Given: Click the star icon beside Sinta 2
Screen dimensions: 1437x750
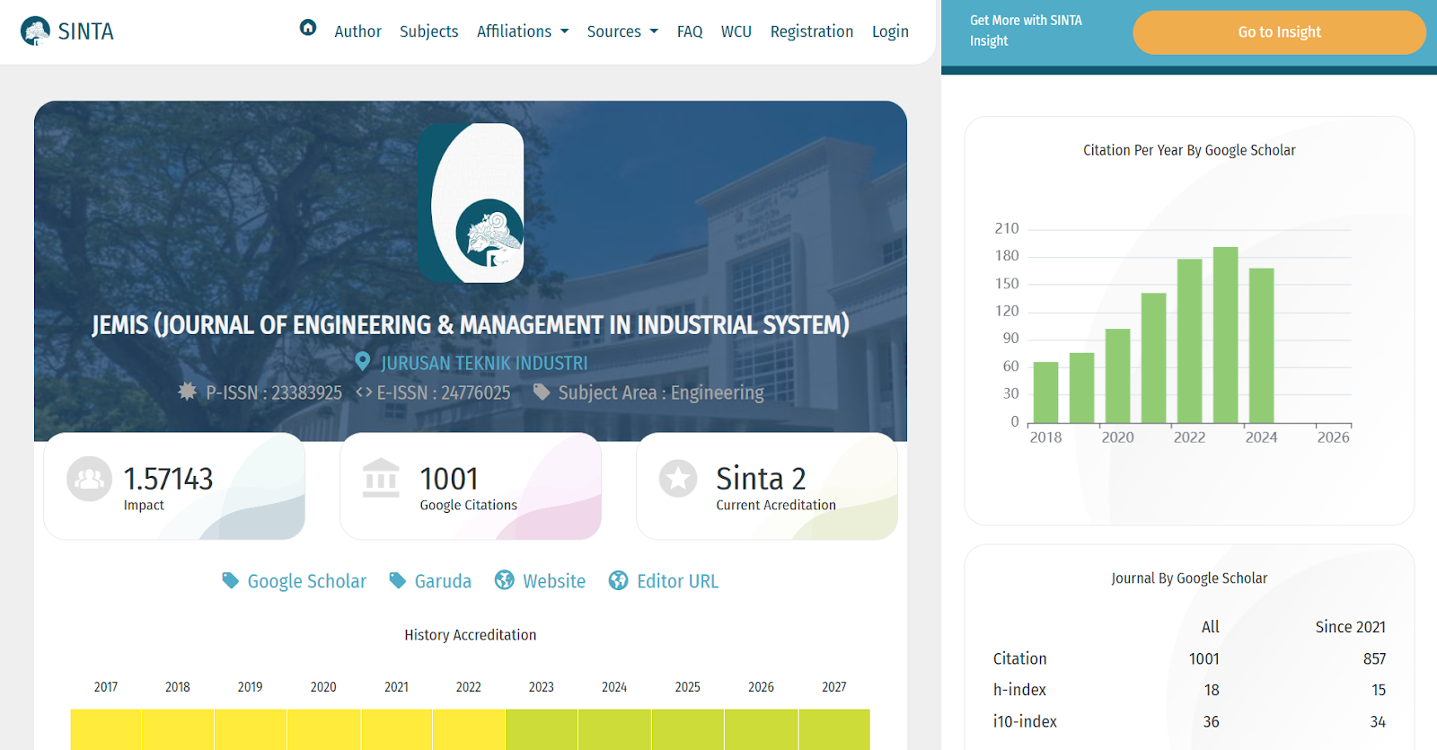Looking at the screenshot, I should pyautogui.click(x=678, y=479).
